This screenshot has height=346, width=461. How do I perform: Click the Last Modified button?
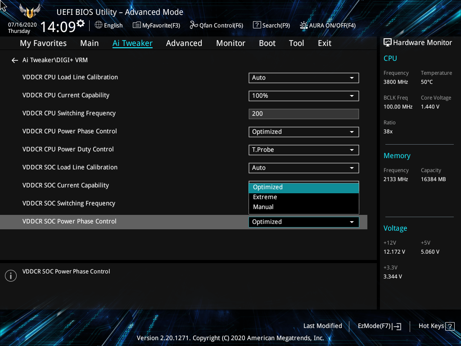tap(322, 326)
